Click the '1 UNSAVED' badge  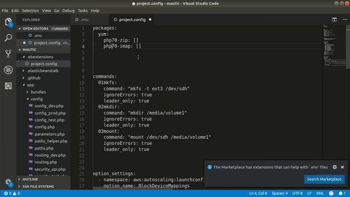(60, 28)
